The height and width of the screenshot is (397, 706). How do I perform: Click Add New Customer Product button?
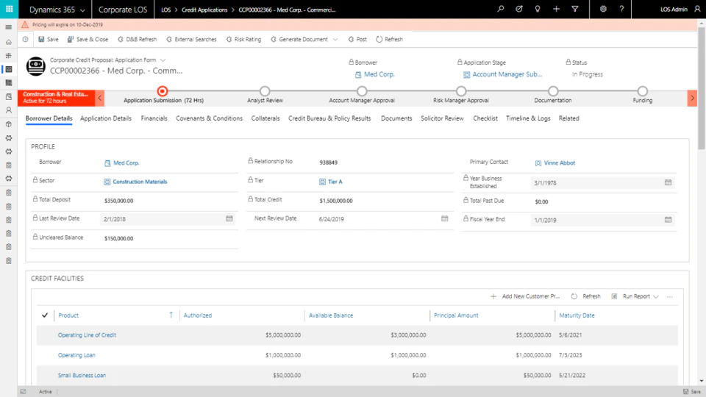point(525,296)
